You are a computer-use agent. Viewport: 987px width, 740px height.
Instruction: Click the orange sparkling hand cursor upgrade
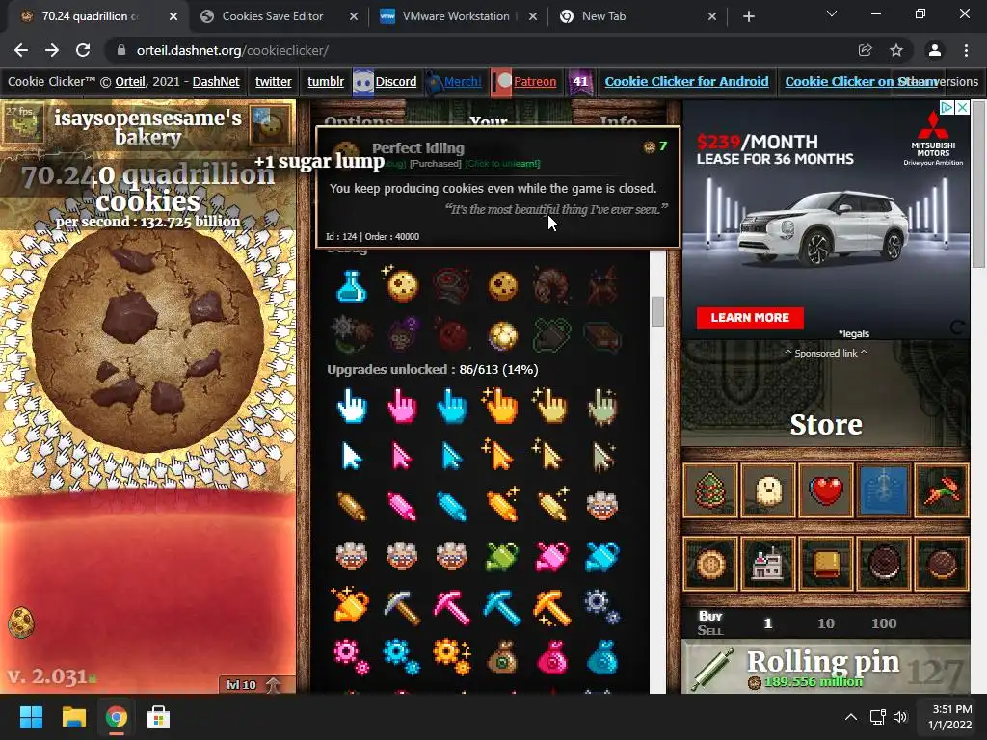click(501, 406)
